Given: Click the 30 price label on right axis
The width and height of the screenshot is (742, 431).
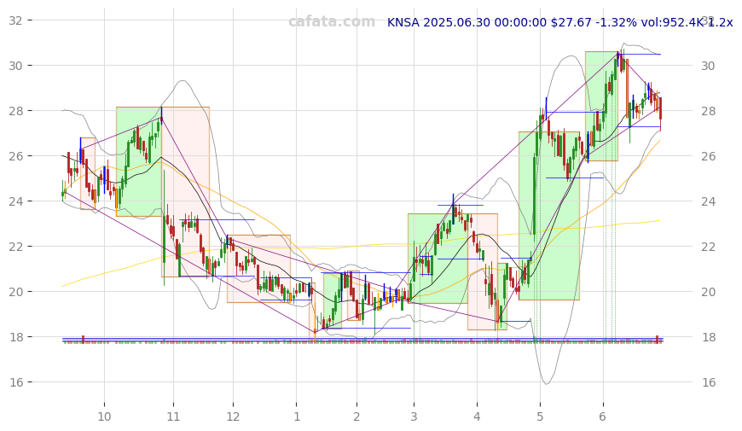Looking at the screenshot, I should pyautogui.click(x=708, y=66).
